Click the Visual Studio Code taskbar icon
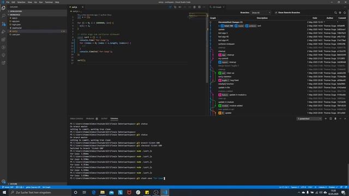Viewport: 349px width, 196px height. coord(165,192)
